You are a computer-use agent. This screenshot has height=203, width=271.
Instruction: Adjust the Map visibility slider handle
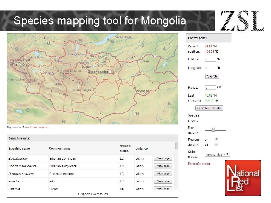pos(213,130)
